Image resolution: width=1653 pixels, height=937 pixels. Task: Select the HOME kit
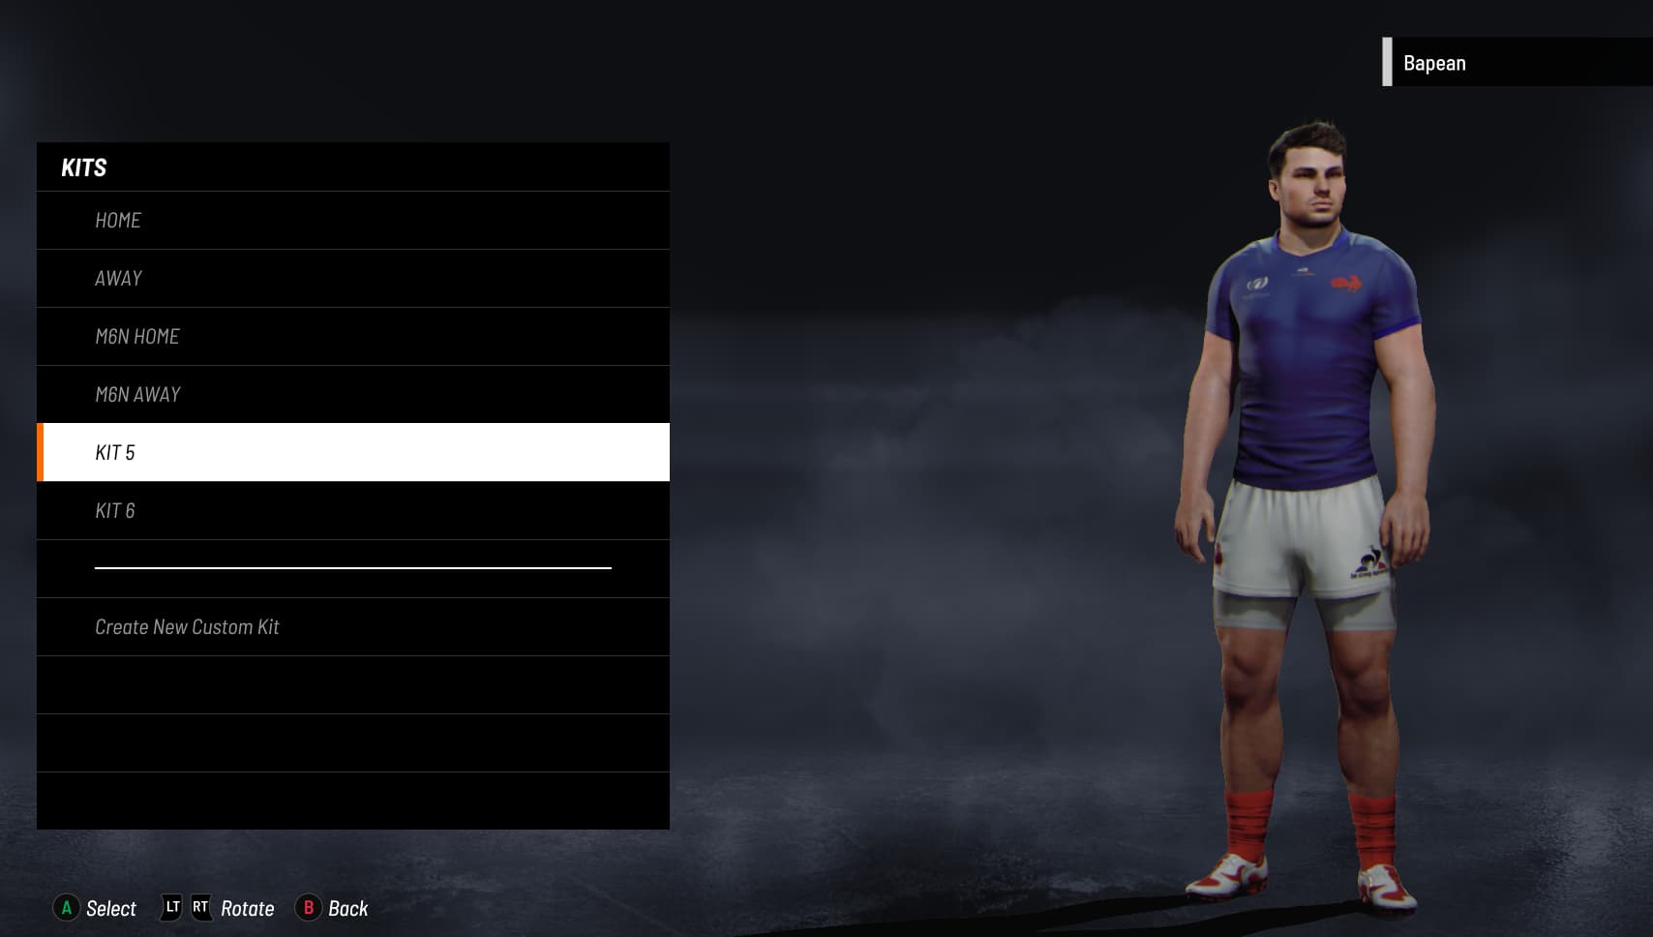353,221
